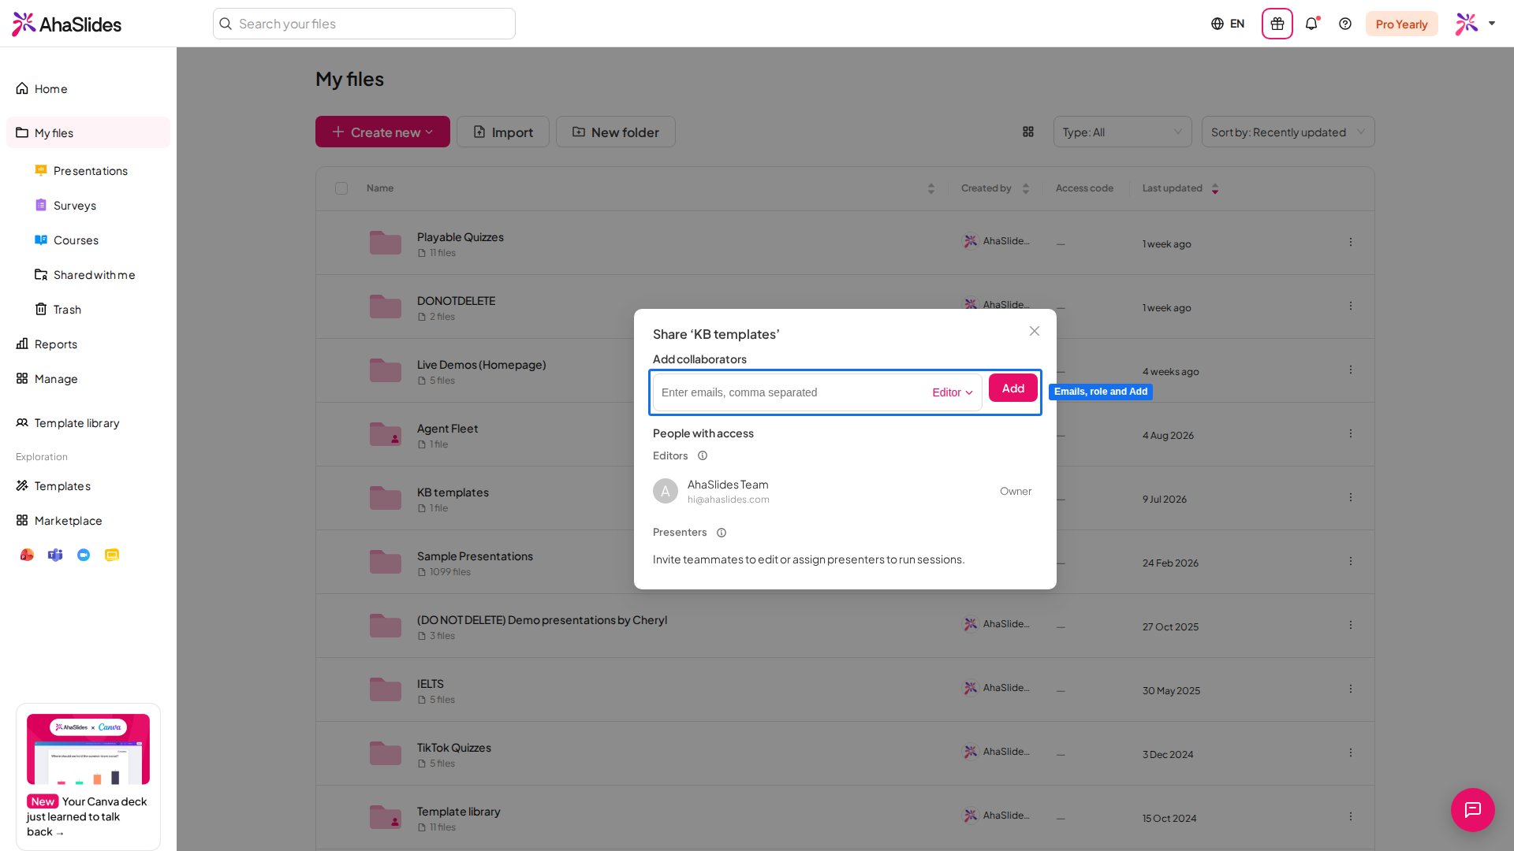Open the Sort by Recently updated dropdown
The width and height of the screenshot is (1514, 851).
(1288, 132)
